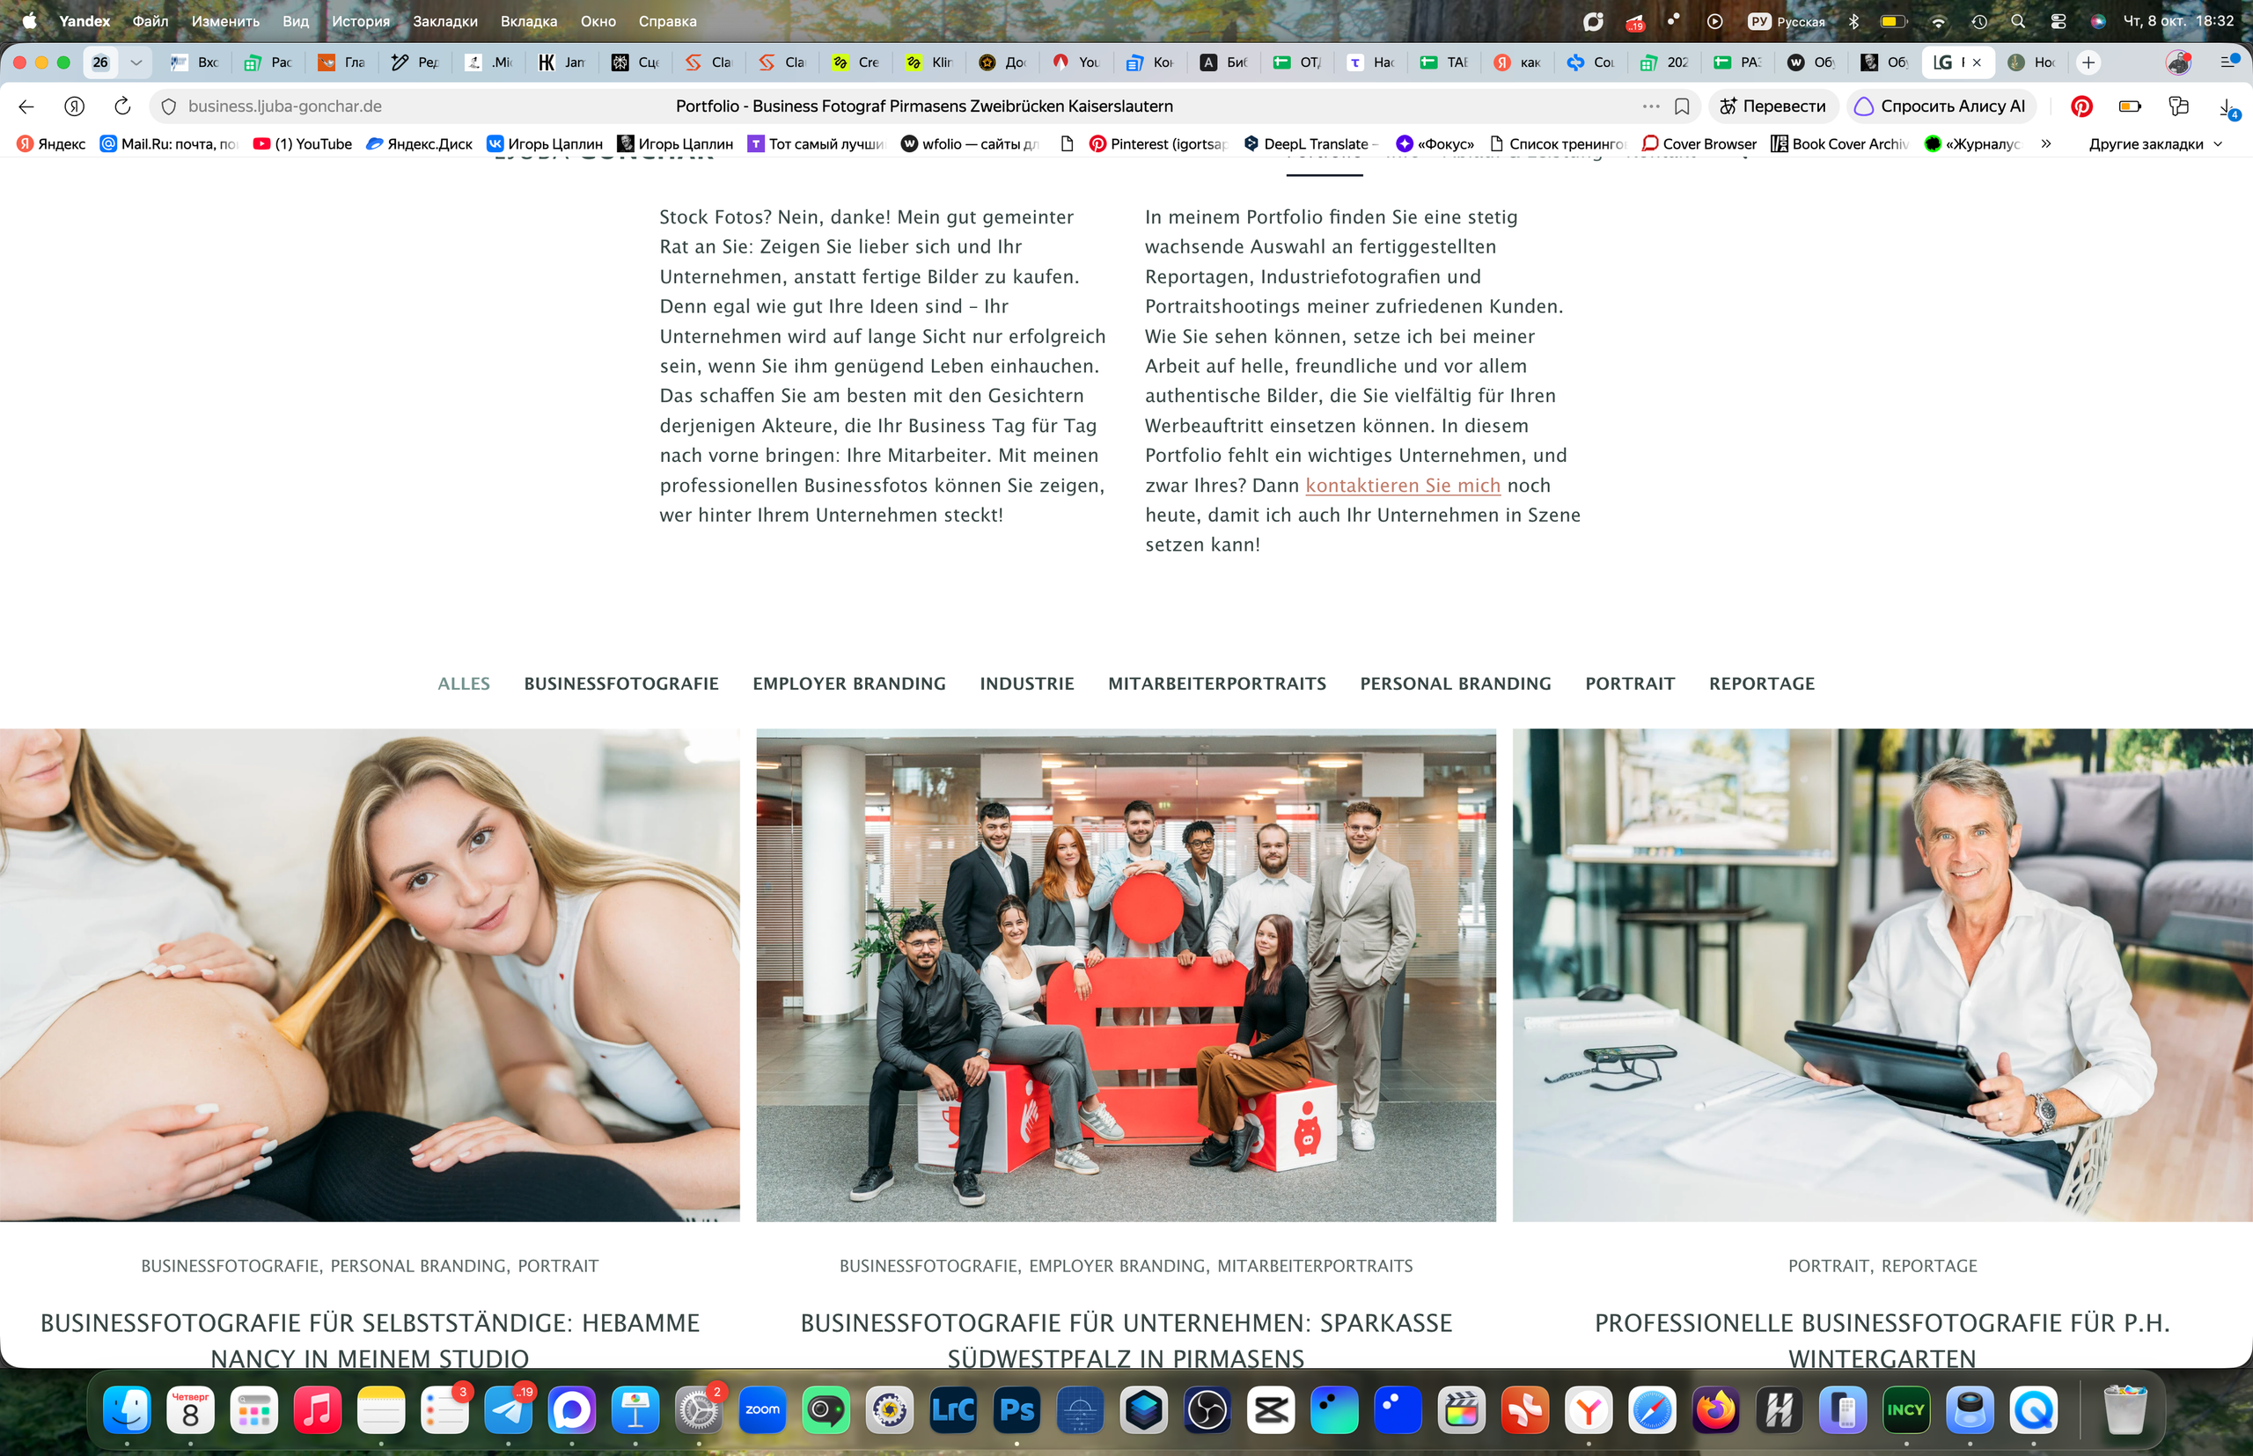
Task: Select the INDUSTRIE filter
Action: (1027, 684)
